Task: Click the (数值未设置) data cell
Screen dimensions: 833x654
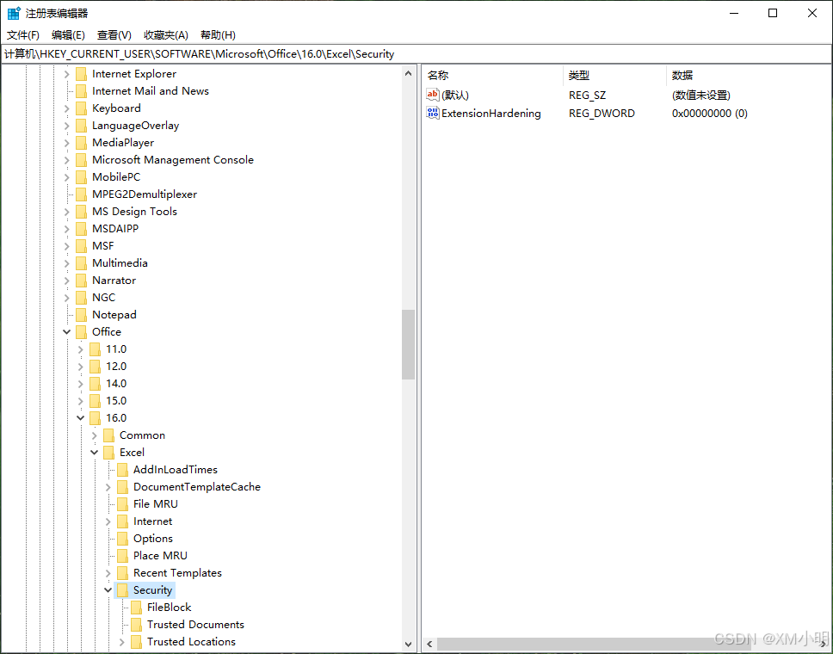Action: coord(700,96)
